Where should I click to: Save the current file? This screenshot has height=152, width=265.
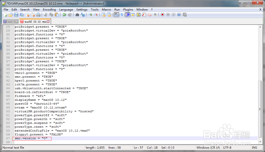[16, 15]
